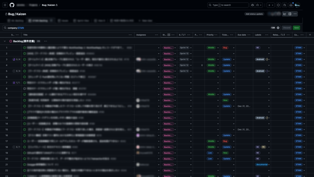
Task: Click the issues icon in top navigation
Action: 278,5
